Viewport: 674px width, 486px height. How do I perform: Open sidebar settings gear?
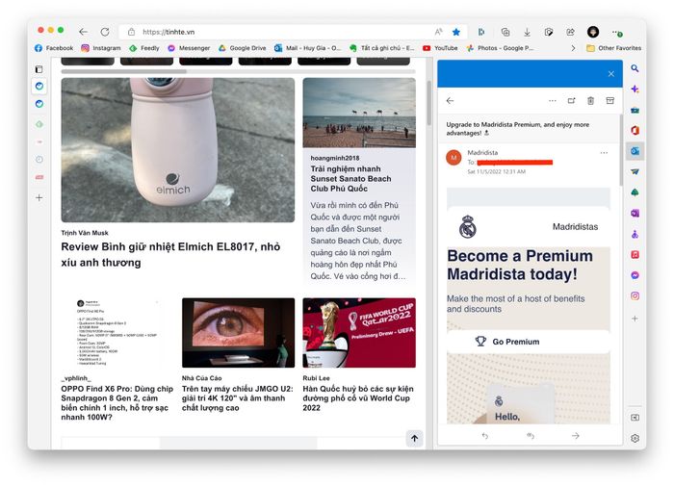tap(635, 438)
